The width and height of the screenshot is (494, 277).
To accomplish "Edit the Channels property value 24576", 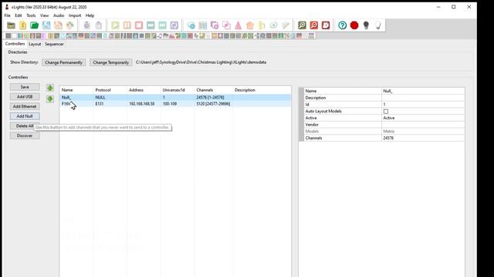I will pos(423,138).
